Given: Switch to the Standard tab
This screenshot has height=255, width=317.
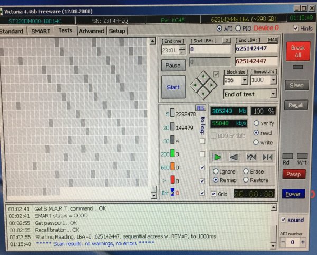Looking at the screenshot, I should 12,31.
